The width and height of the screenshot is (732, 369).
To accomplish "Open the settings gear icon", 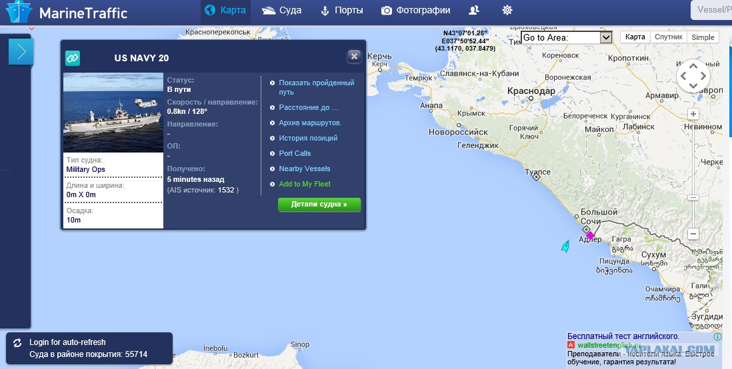I will click(507, 10).
